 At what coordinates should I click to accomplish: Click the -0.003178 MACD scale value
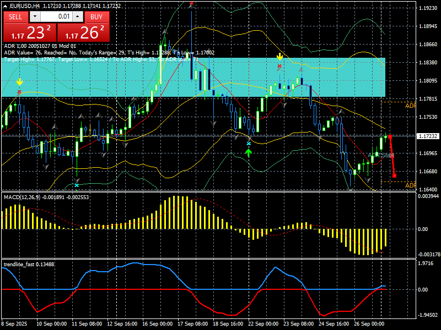point(429,255)
